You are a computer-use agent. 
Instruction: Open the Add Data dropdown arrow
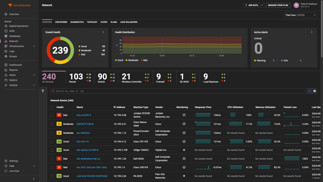(262, 5)
